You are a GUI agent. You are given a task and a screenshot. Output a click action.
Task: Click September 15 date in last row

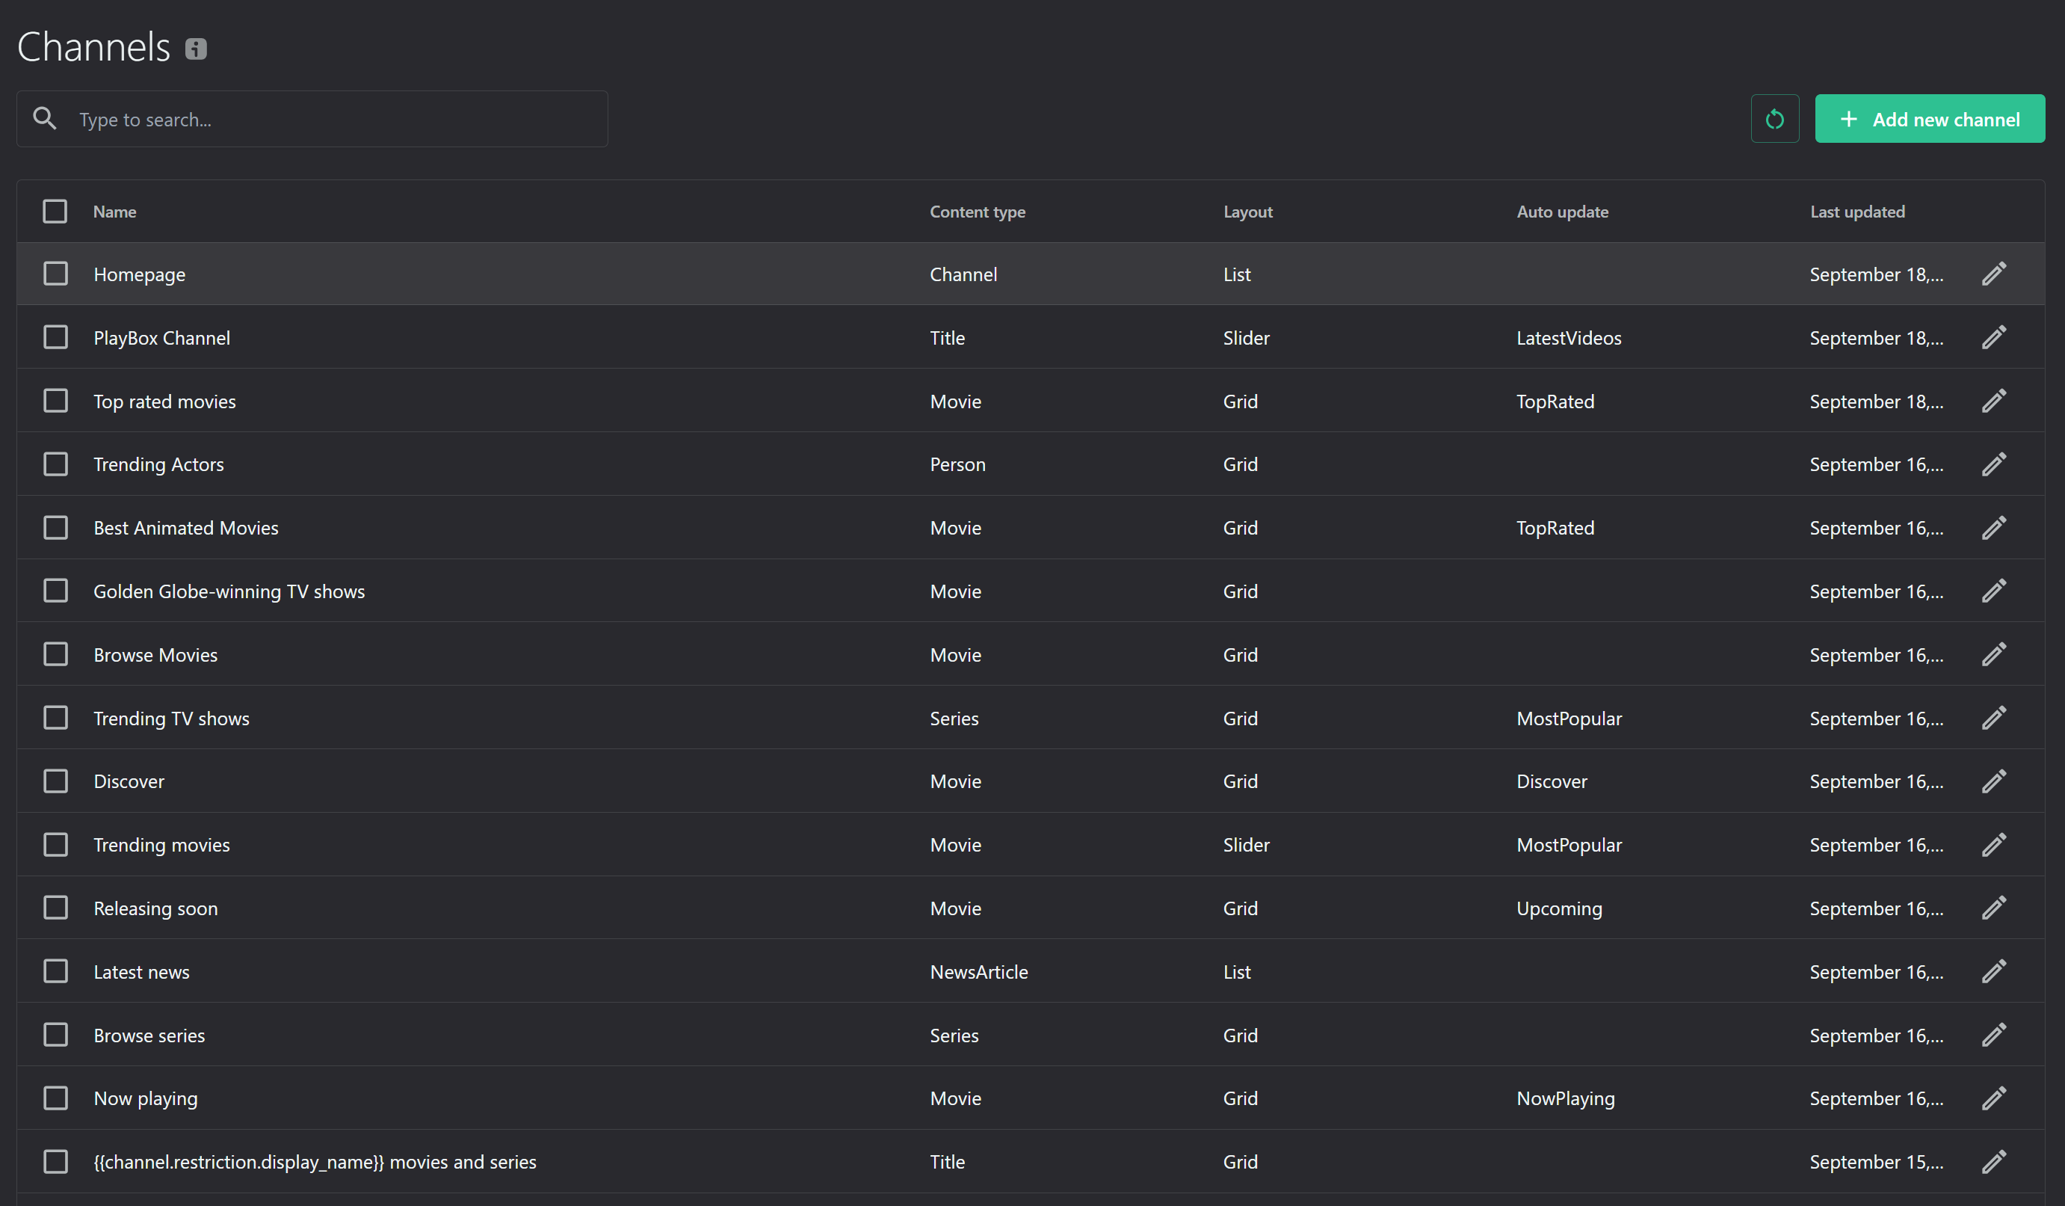pos(1876,1162)
